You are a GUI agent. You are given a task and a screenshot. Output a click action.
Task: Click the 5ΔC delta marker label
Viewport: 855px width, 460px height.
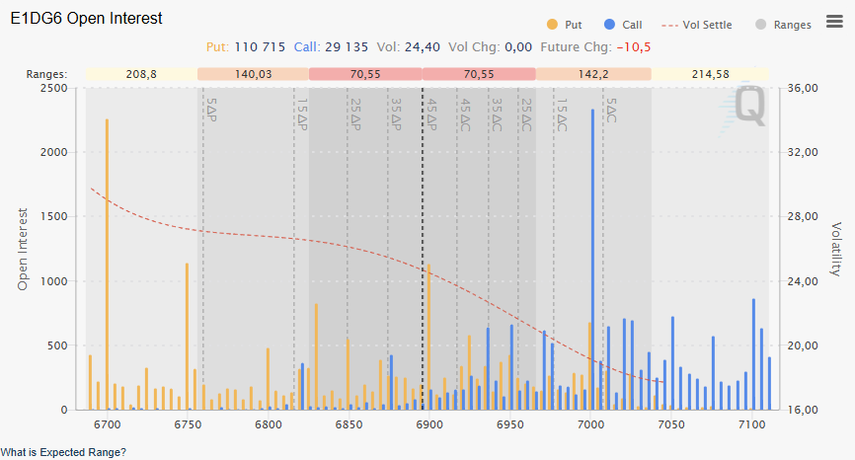pos(611,110)
